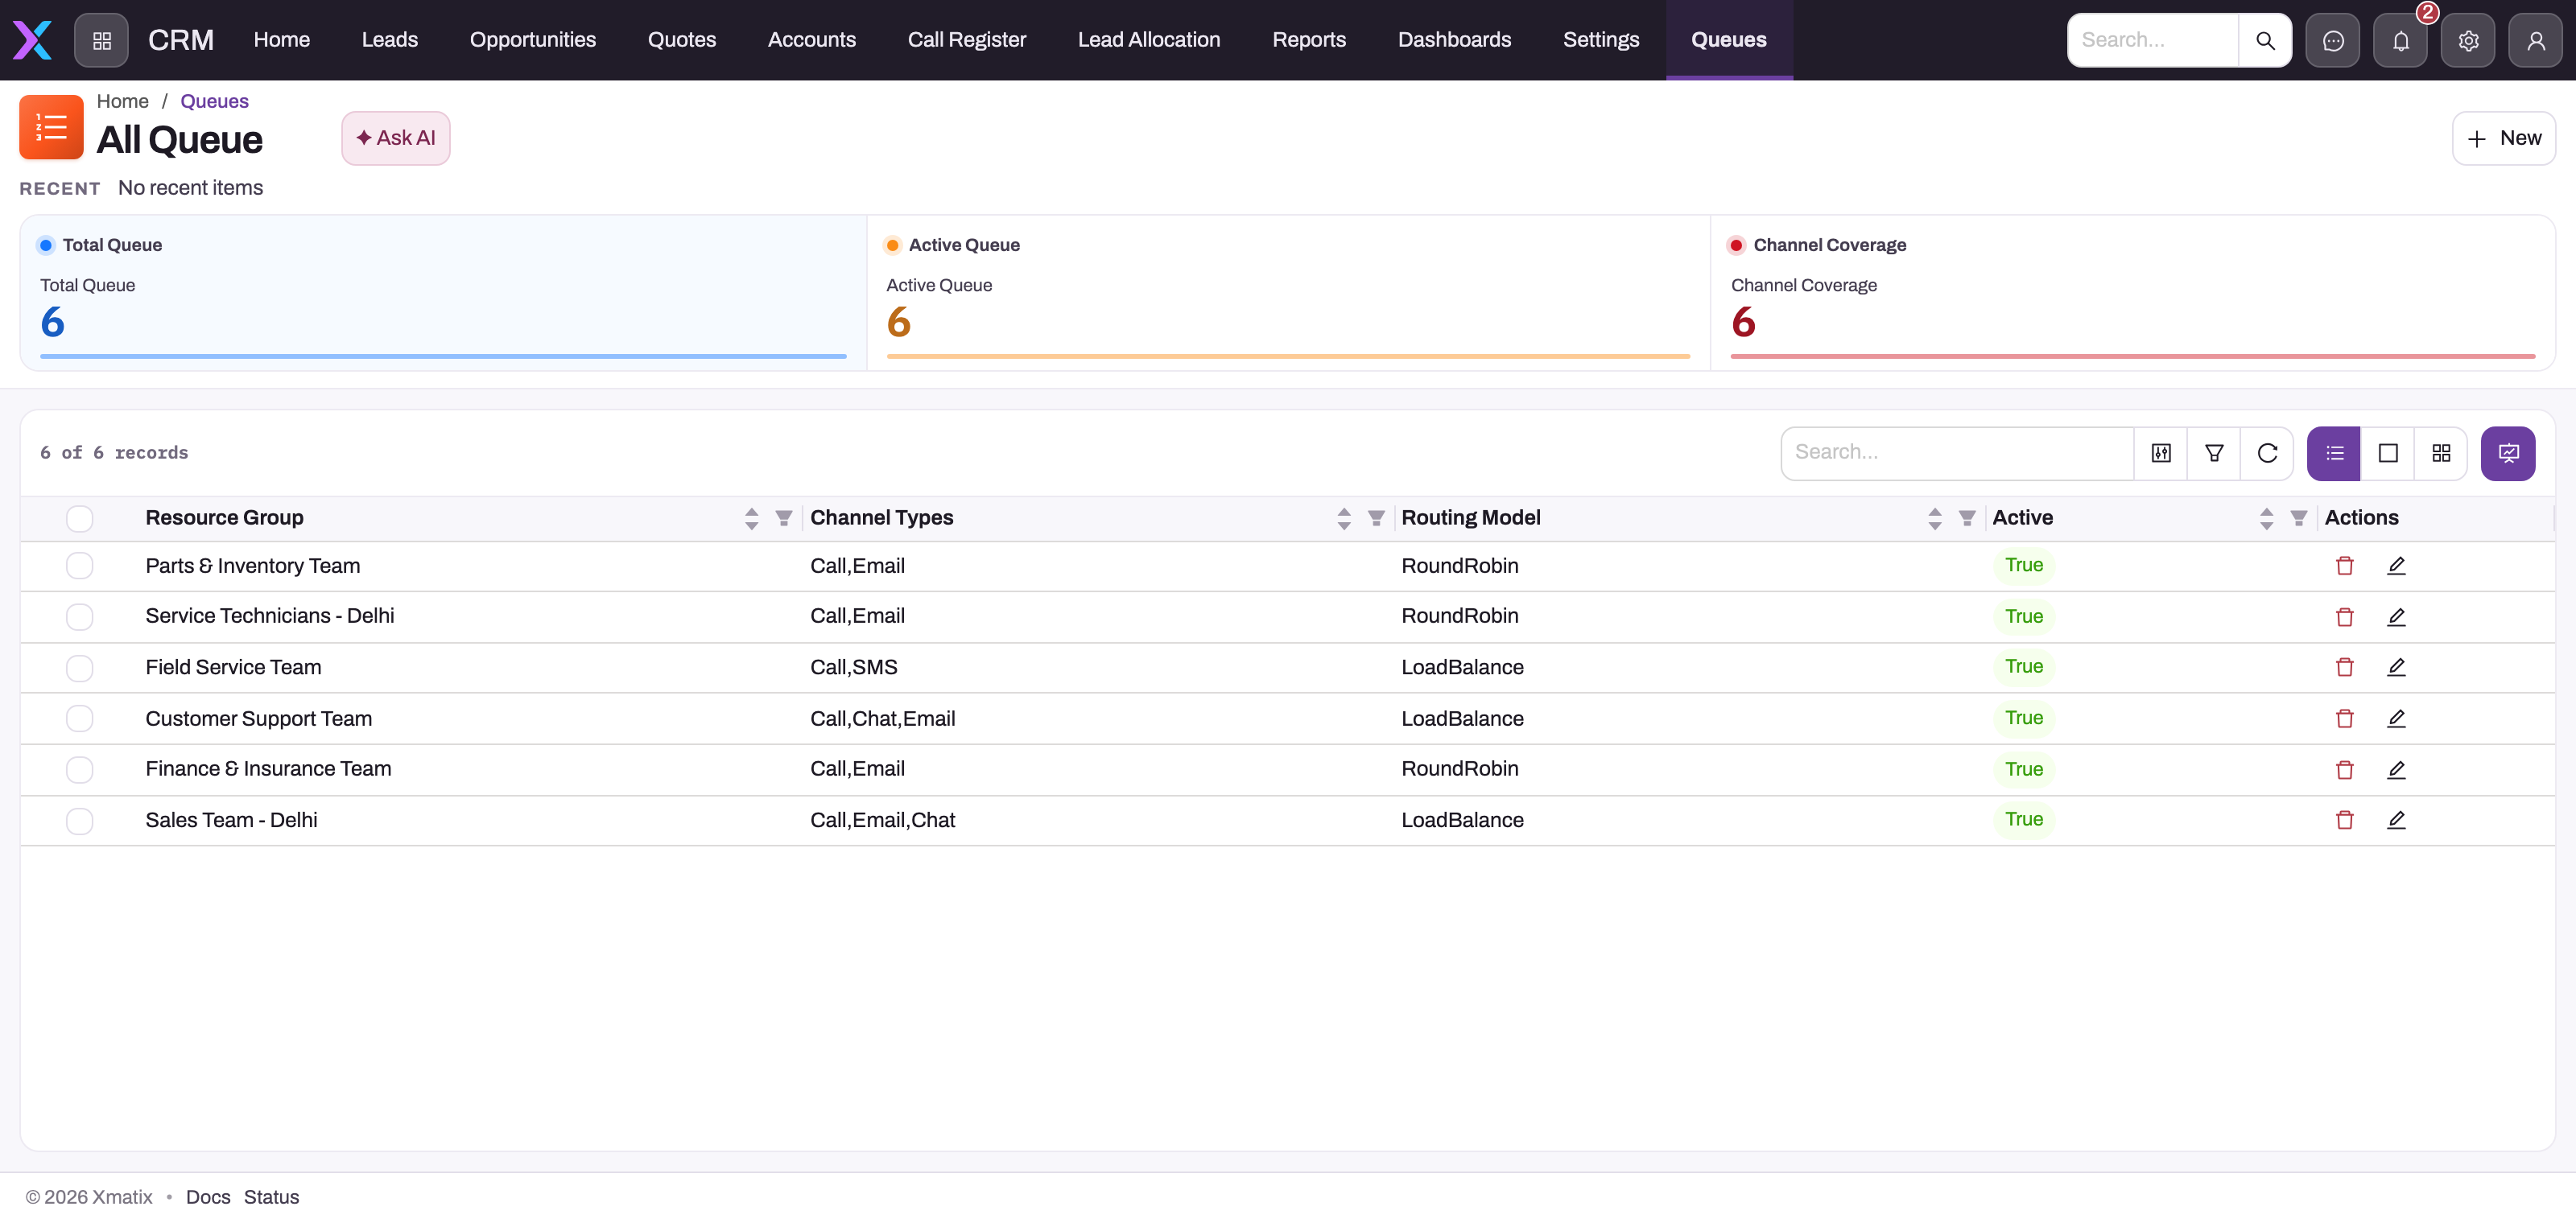This screenshot has width=2576, height=1223.
Task: Select the Active Queue summary card
Action: click(x=1288, y=293)
